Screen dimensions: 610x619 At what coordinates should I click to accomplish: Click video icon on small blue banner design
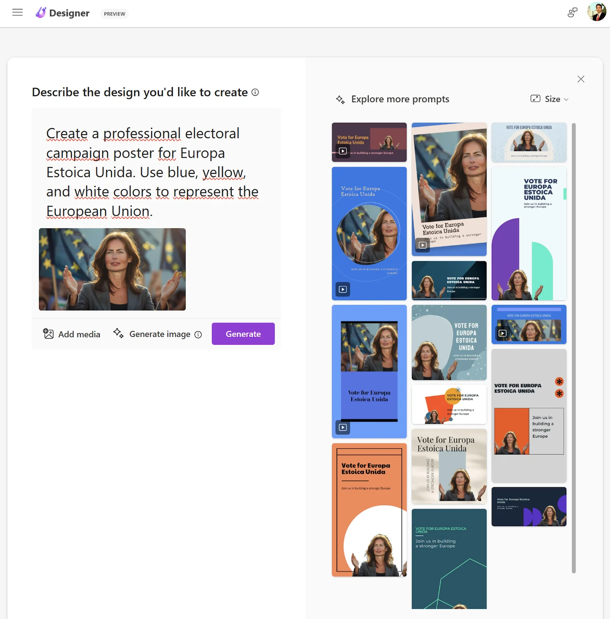pos(502,333)
